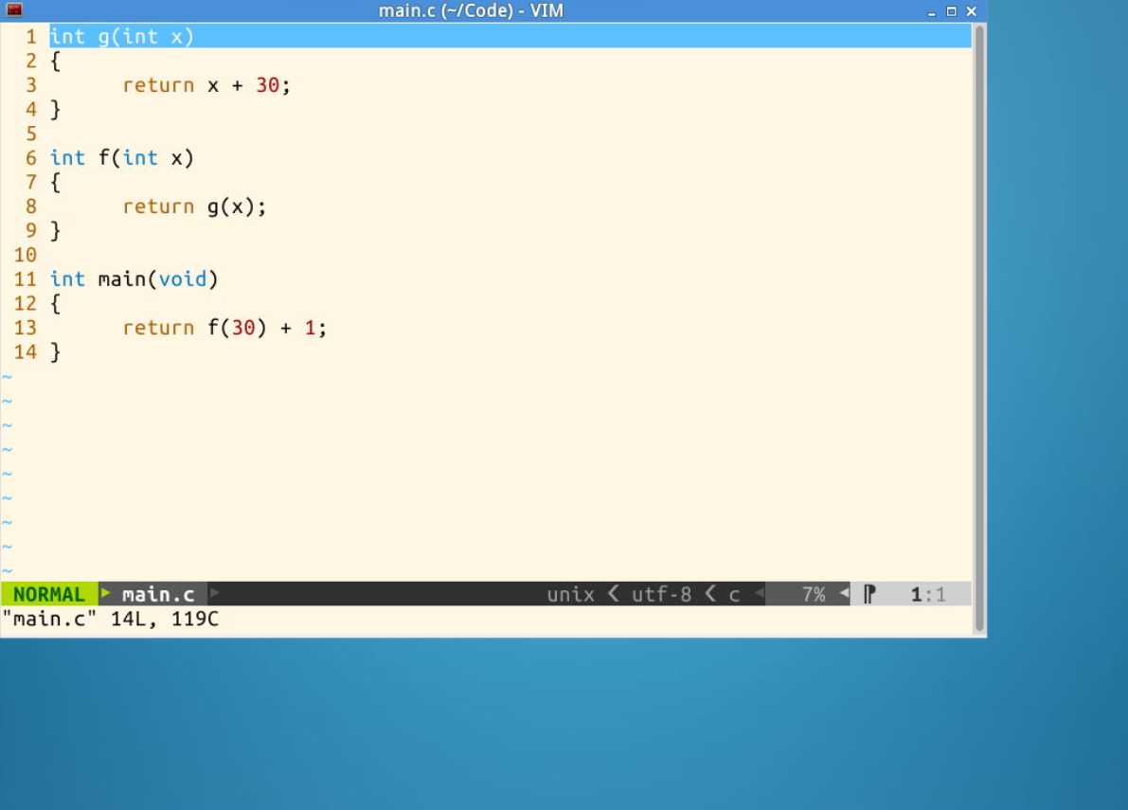Click the number 30 on line 3
This screenshot has height=810, width=1128.
coord(268,85)
